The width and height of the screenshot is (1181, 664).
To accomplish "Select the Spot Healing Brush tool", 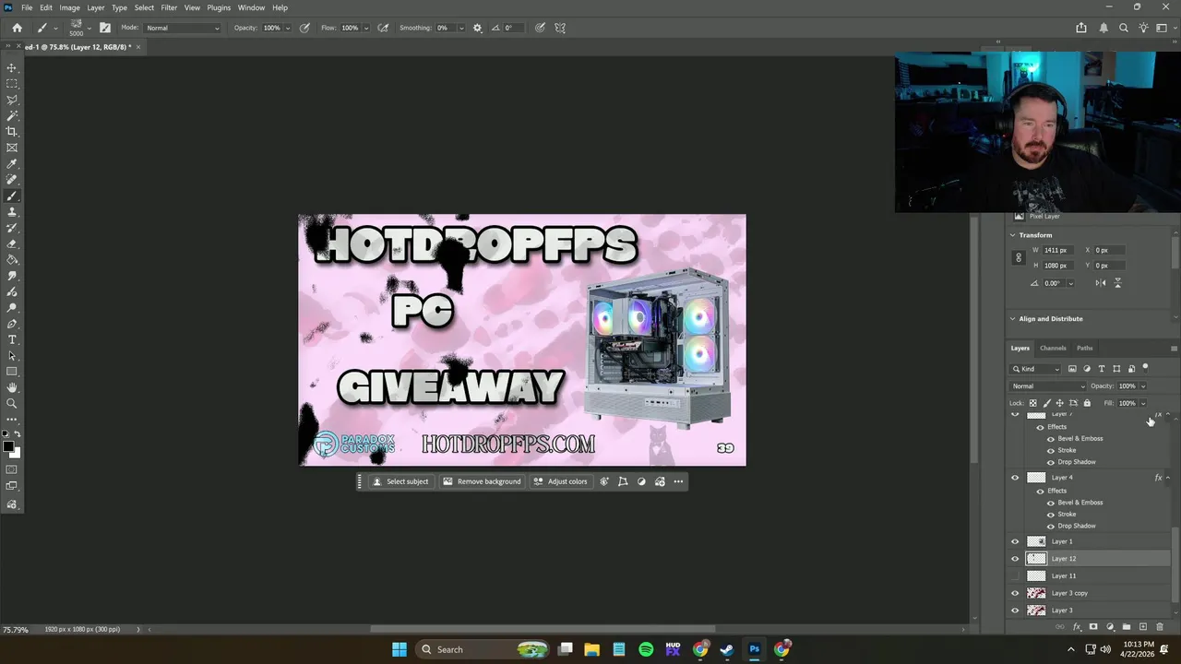I will pyautogui.click(x=12, y=180).
